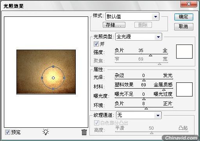Click the 高度 value 50
The width and height of the screenshot is (200, 141).
point(151,128)
